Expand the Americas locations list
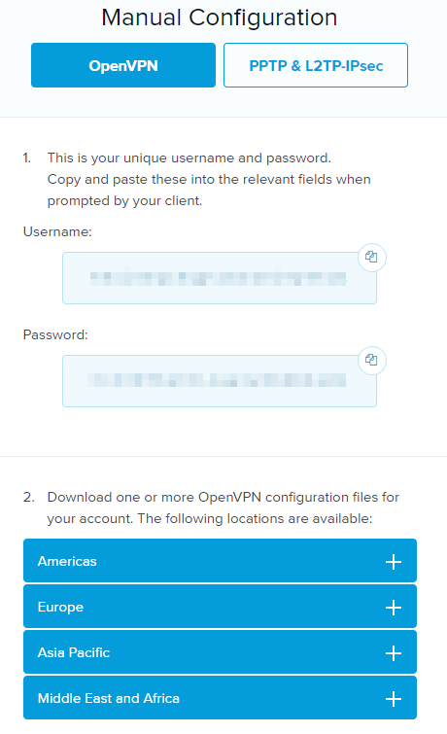447x734 pixels. pyautogui.click(x=220, y=561)
